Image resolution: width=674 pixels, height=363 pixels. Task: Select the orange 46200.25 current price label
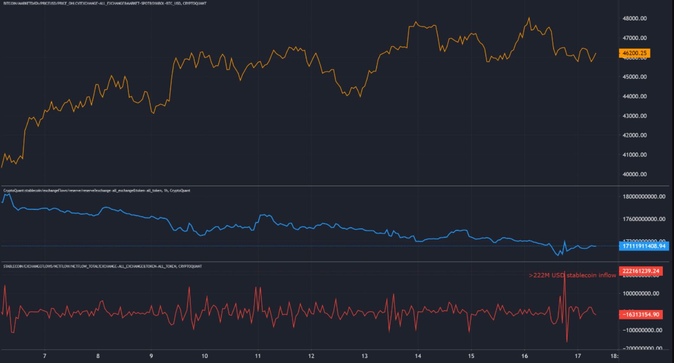[x=635, y=53]
